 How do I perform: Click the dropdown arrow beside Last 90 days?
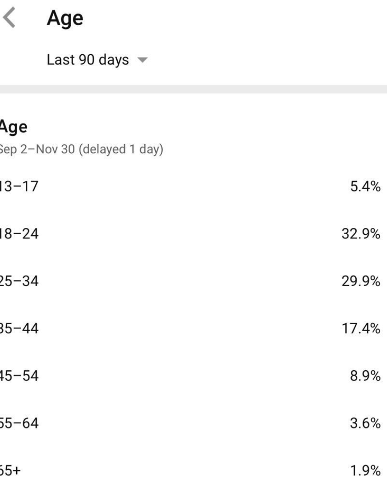[142, 61]
